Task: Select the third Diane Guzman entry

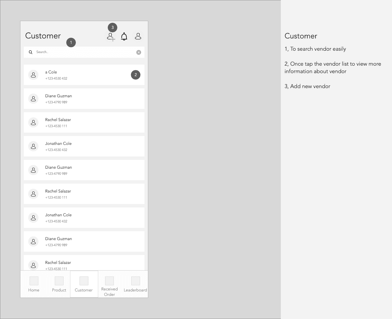Action: coord(84,241)
